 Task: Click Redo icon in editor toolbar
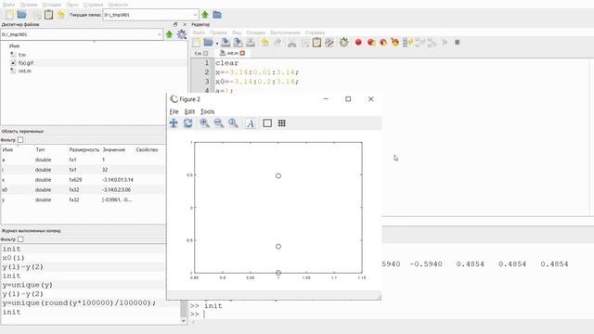(x=278, y=43)
